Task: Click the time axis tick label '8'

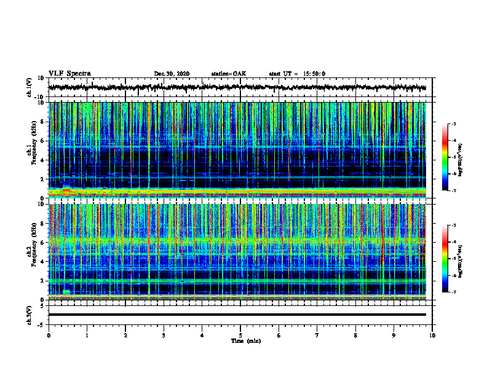Action: (x=355, y=335)
